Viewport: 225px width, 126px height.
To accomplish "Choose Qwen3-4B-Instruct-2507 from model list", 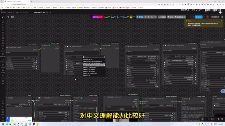I will 90,73.
